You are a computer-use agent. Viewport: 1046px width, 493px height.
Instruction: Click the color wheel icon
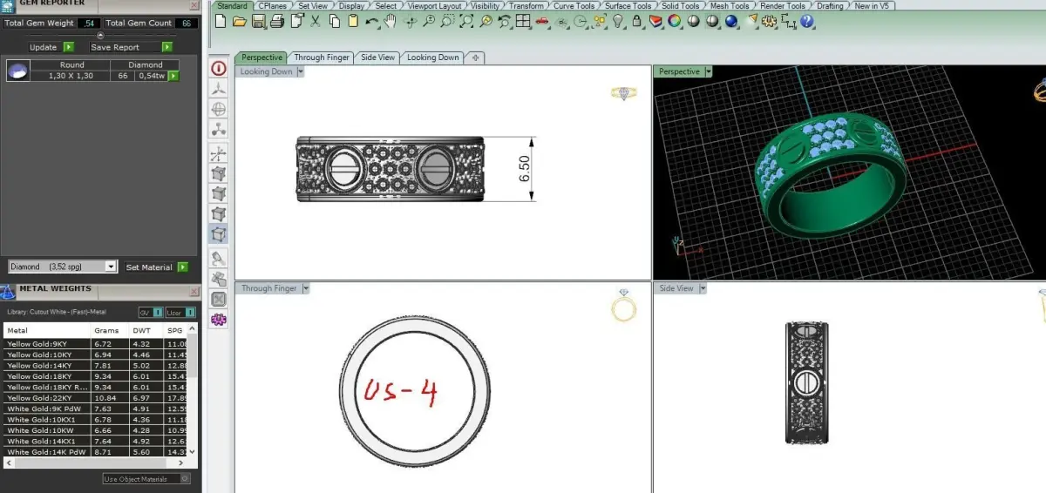tap(674, 21)
